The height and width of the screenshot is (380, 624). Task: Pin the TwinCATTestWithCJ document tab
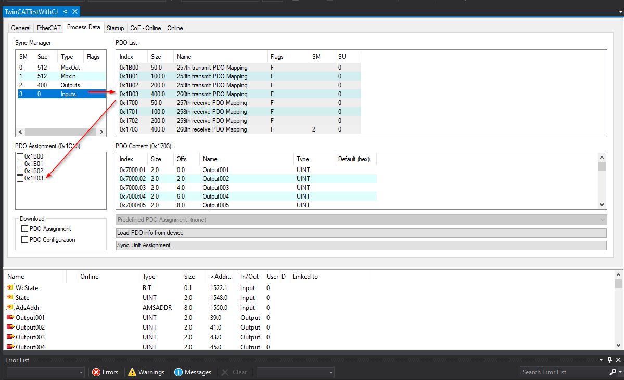coord(65,11)
